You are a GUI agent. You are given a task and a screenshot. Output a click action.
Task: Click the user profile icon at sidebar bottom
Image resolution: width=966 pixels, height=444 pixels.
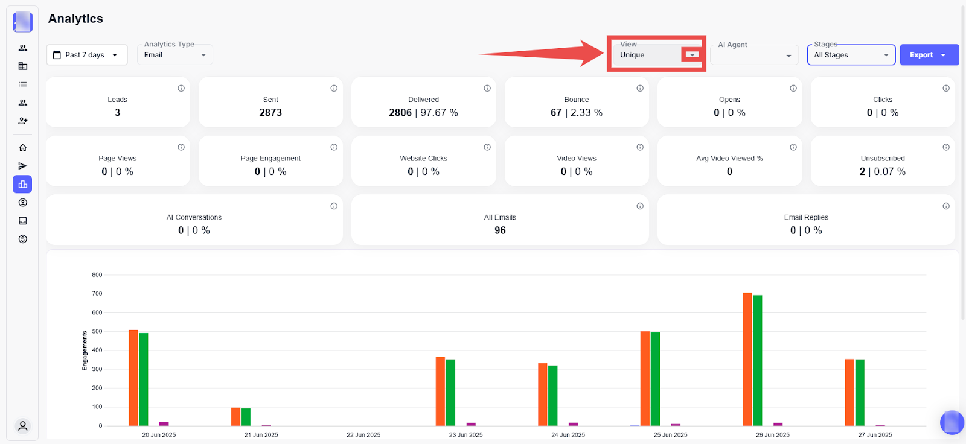pos(23,427)
